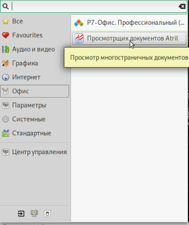Open the Системные category
Viewport: 189px width, 225px height.
[35, 119]
